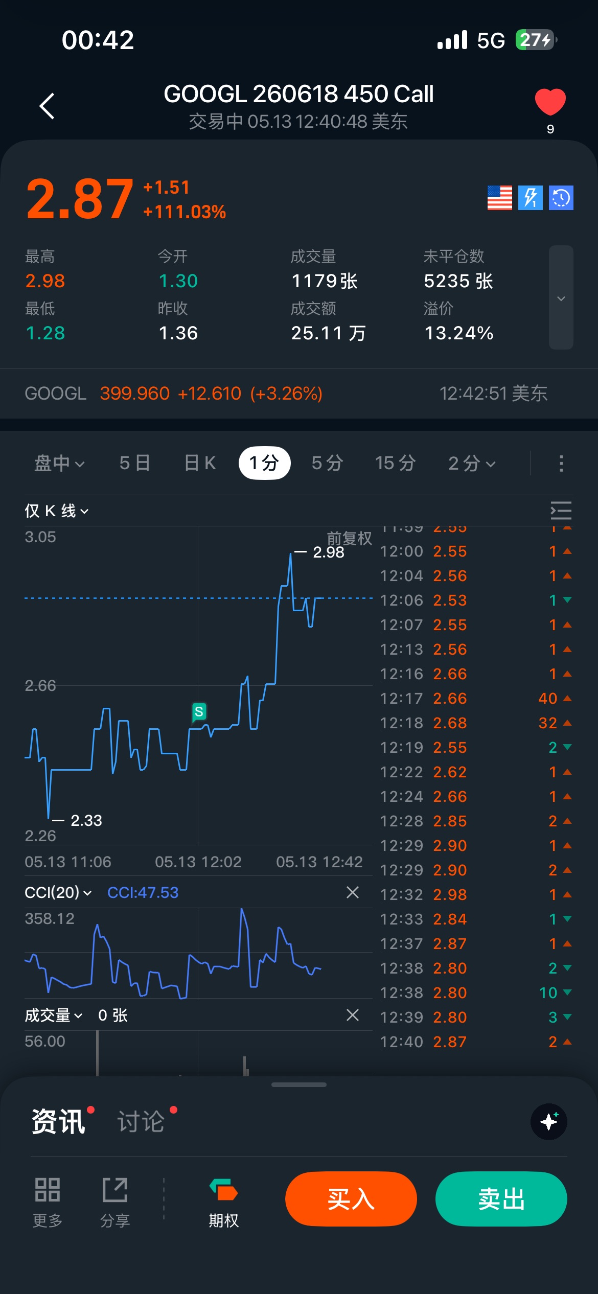598x1294 pixels.
Task: Open the 盘中 session dropdown
Action: (59, 464)
